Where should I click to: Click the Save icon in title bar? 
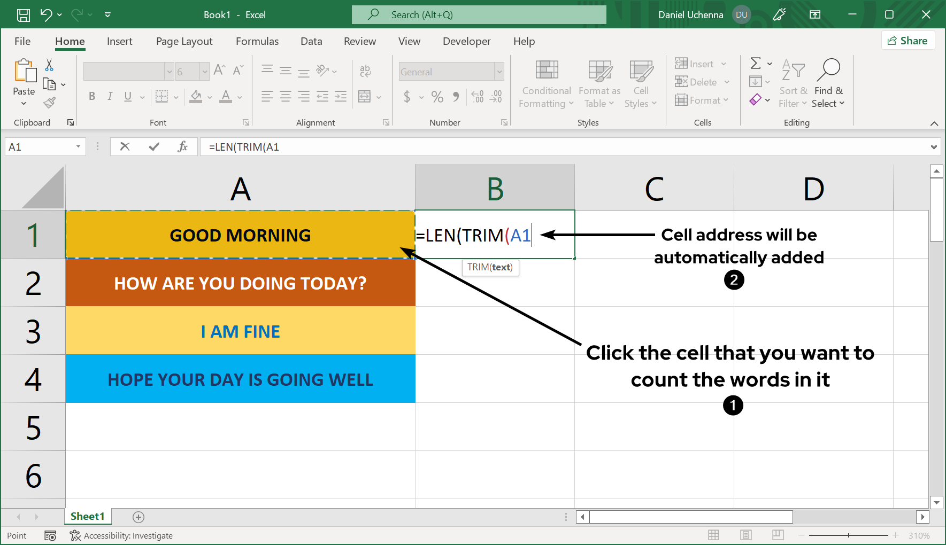(x=24, y=15)
